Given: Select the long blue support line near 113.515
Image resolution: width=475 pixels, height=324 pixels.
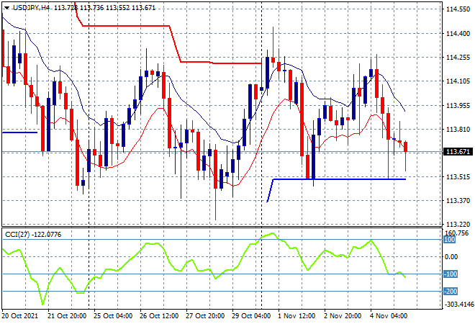Looking at the screenshot, I should (x=339, y=179).
